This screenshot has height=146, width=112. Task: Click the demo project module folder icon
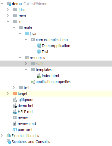[x=9, y=4]
